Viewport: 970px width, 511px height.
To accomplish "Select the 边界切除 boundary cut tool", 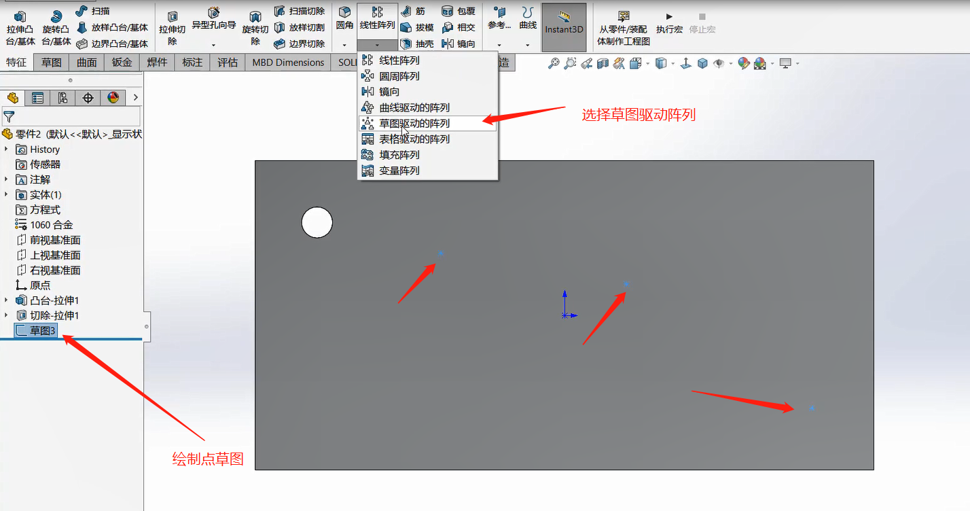I will click(299, 43).
